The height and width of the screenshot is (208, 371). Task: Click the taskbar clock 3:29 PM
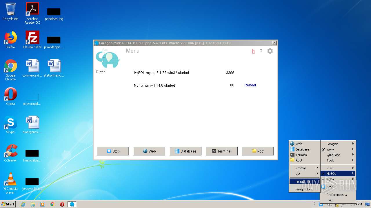click(356, 204)
